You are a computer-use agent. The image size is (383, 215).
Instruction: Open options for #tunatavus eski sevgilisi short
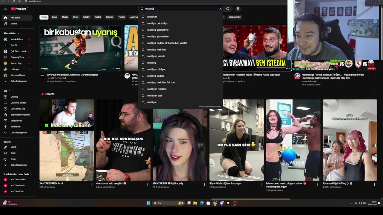click(148, 185)
